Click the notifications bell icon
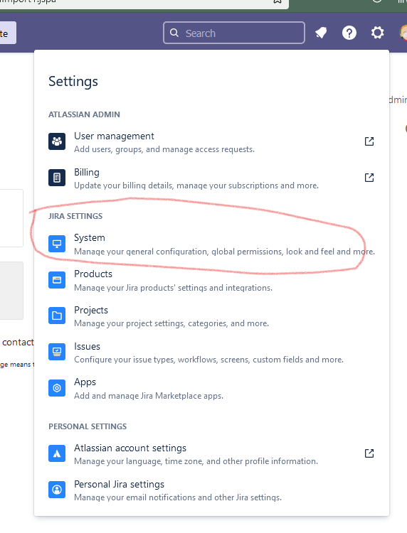 click(321, 33)
